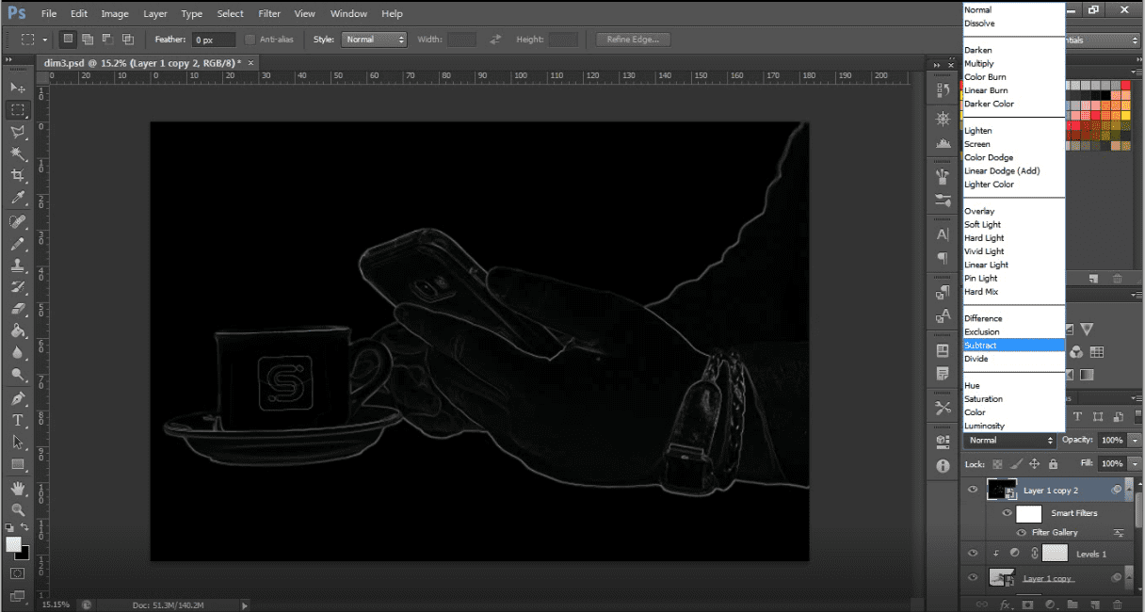Hide the Layer 1 copy 2 layer

(973, 490)
